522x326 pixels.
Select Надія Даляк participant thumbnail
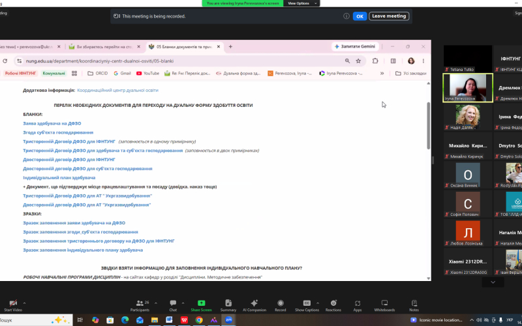(x=468, y=117)
